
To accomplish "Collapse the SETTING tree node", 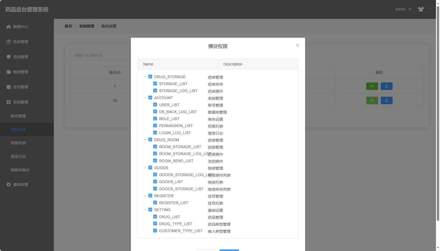I will (145, 210).
